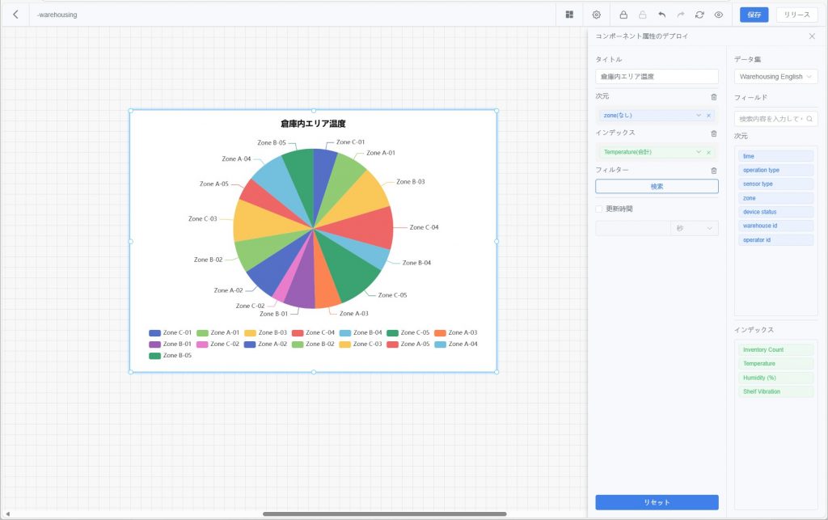Enable the 更新時間 checkbox
This screenshot has height=520, width=828.
599,209
